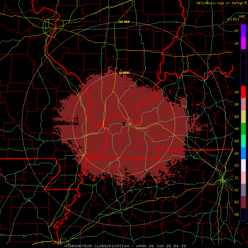Click the RF purple legend swatch
This screenshot has height=248, width=248.
tap(243, 31)
